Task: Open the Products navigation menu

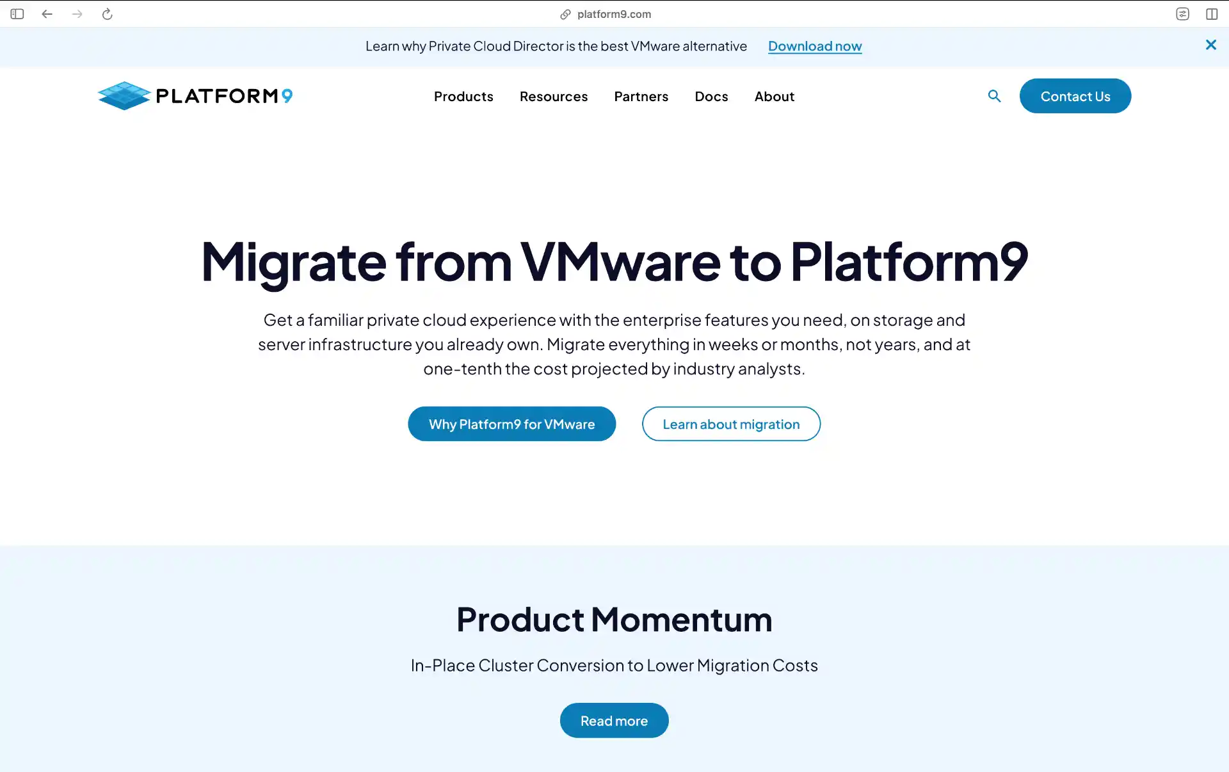Action: [x=463, y=96]
